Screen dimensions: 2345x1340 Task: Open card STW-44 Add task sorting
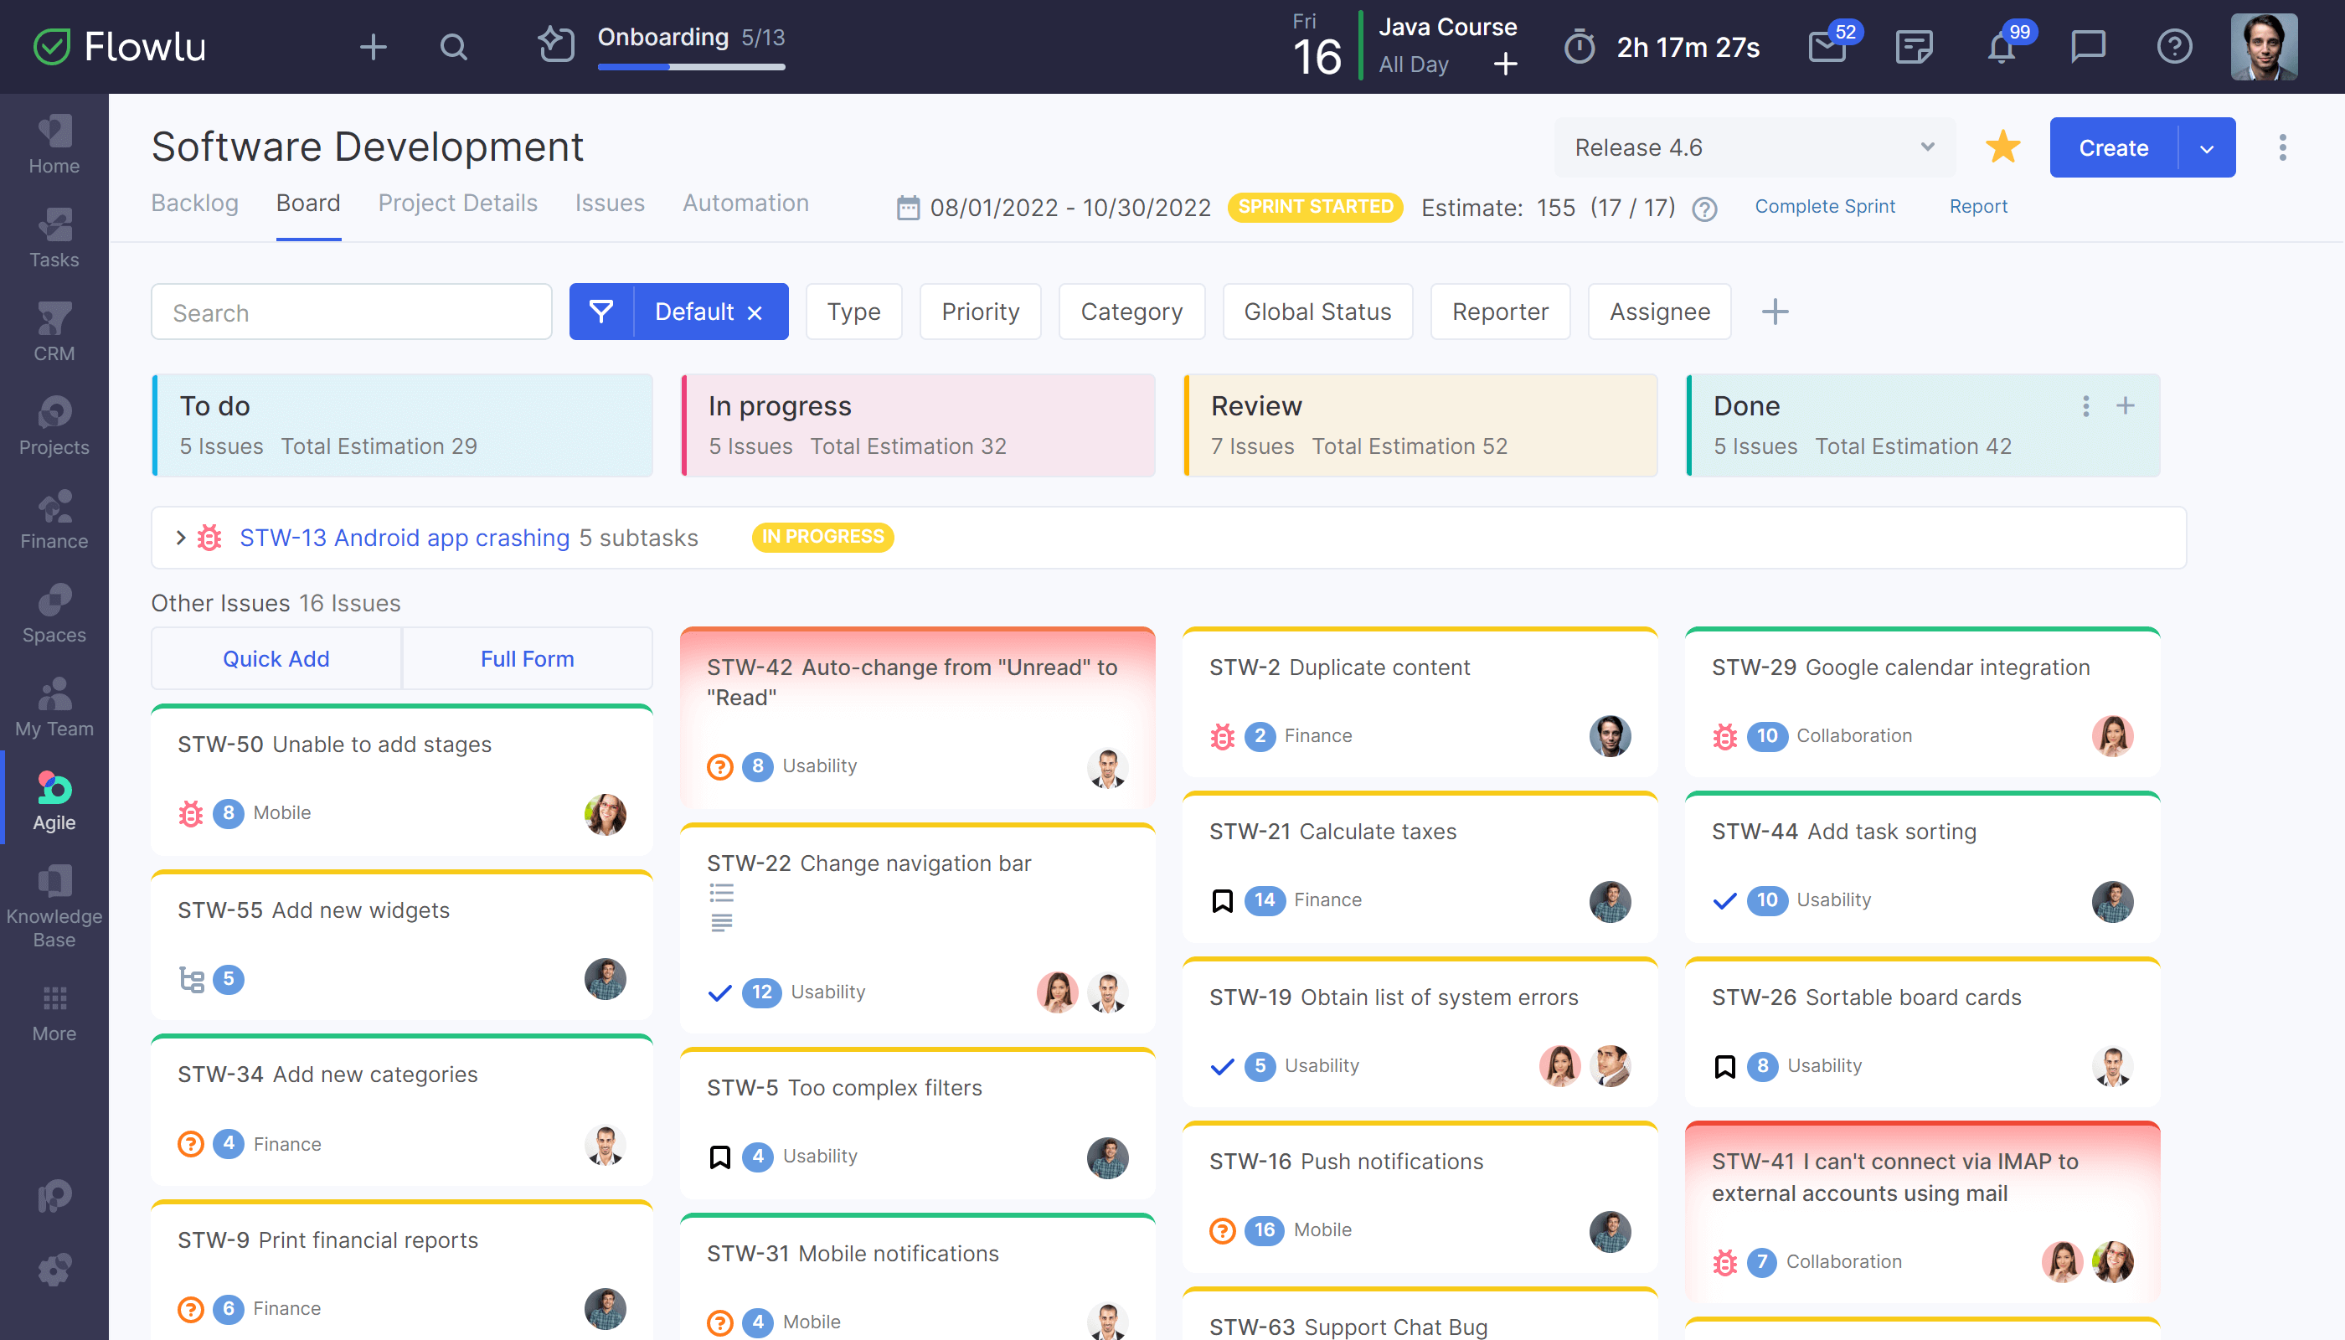(x=1923, y=868)
